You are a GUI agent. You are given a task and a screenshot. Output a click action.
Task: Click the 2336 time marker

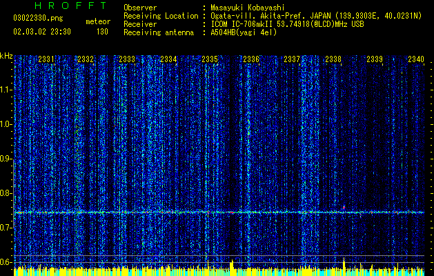[x=251, y=59]
